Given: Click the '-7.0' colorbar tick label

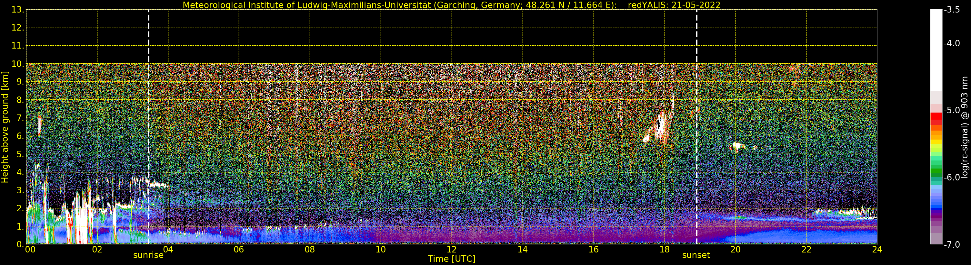Looking at the screenshot, I should pyautogui.click(x=952, y=245).
